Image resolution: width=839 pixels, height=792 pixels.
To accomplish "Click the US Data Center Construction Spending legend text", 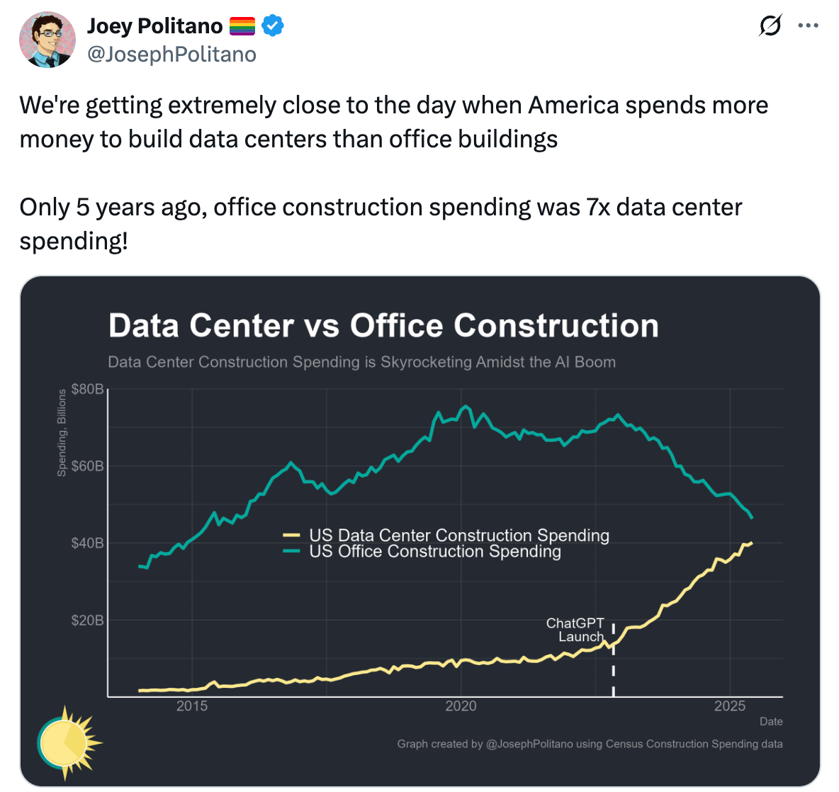I will pyautogui.click(x=459, y=535).
